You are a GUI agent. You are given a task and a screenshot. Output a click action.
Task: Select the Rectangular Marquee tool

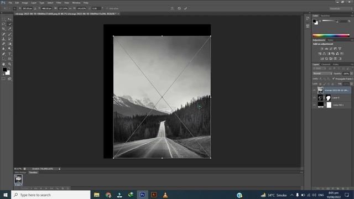click(x=4, y=19)
